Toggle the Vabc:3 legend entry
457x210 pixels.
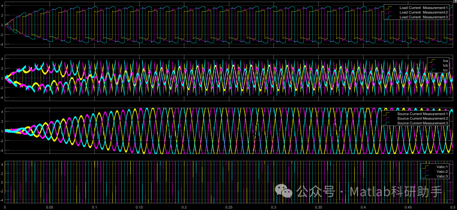pos(436,176)
